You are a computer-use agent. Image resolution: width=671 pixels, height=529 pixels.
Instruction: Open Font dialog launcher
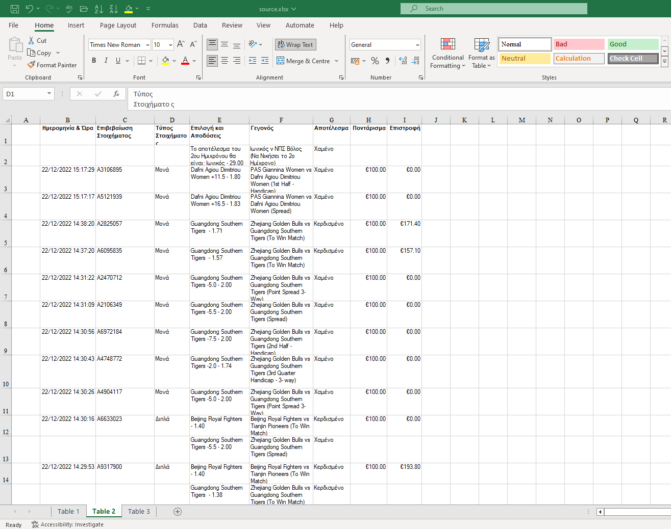click(198, 77)
